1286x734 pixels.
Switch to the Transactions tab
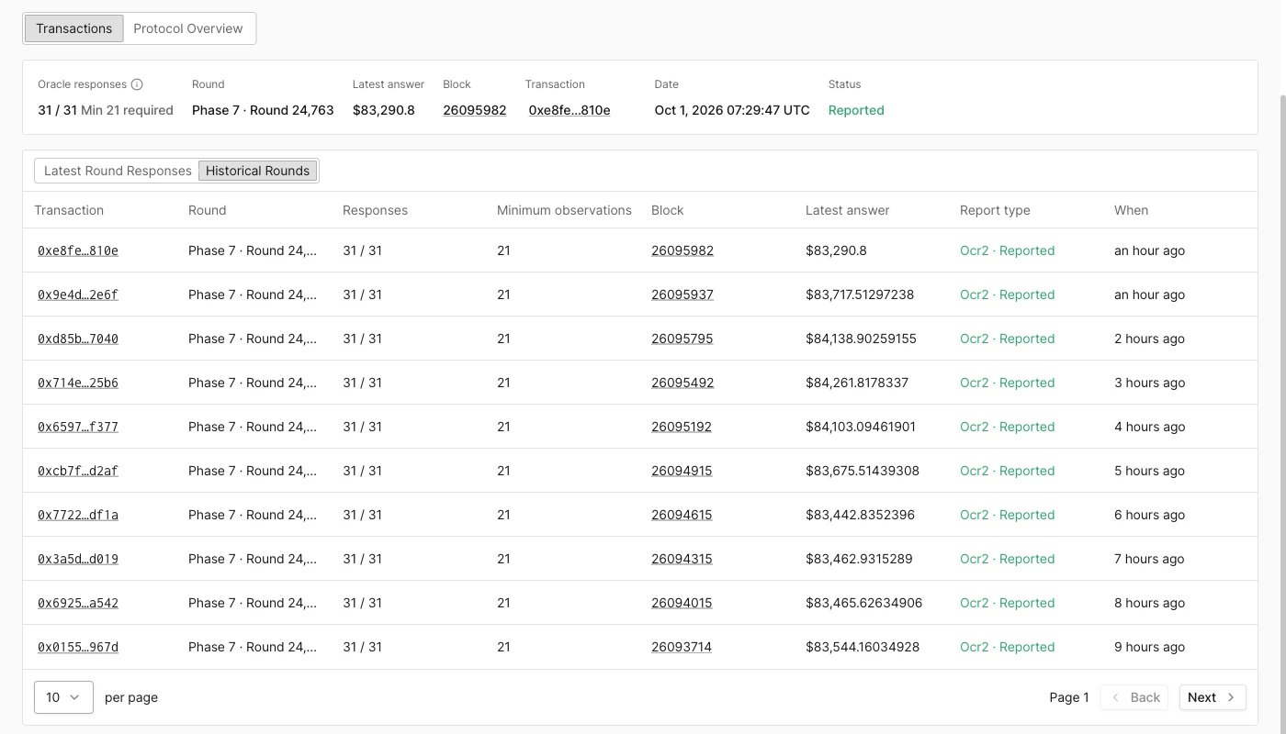coord(74,28)
